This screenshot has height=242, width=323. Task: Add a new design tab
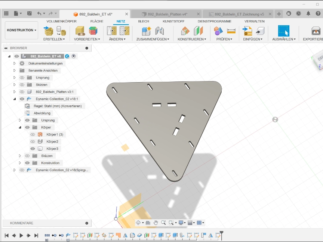[279, 14]
